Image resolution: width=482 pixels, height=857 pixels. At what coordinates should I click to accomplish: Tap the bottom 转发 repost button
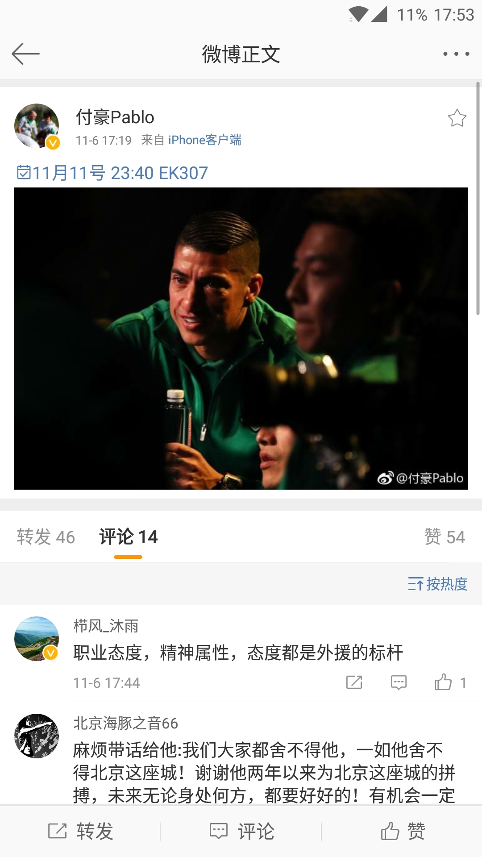coord(80,831)
